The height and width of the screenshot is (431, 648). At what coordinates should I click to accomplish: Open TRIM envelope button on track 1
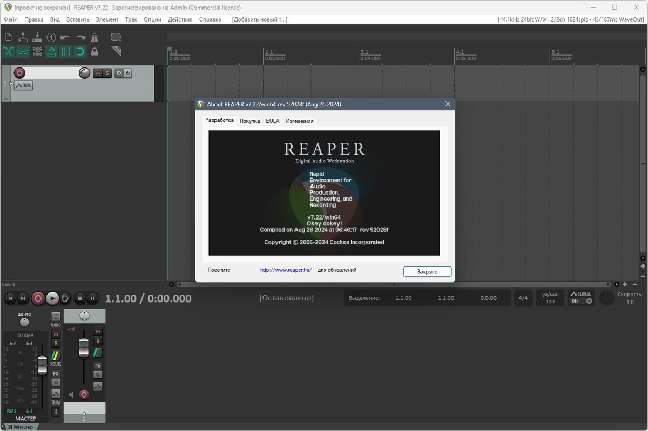point(23,85)
